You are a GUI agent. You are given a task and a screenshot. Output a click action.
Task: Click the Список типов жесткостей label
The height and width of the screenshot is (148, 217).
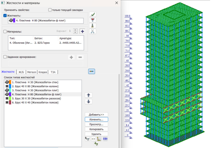[19, 77]
